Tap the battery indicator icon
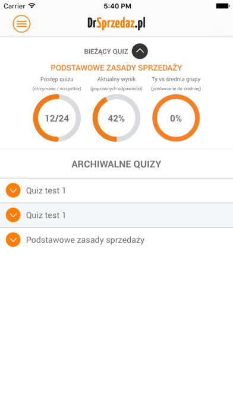233x413 pixels. [x=222, y=6]
